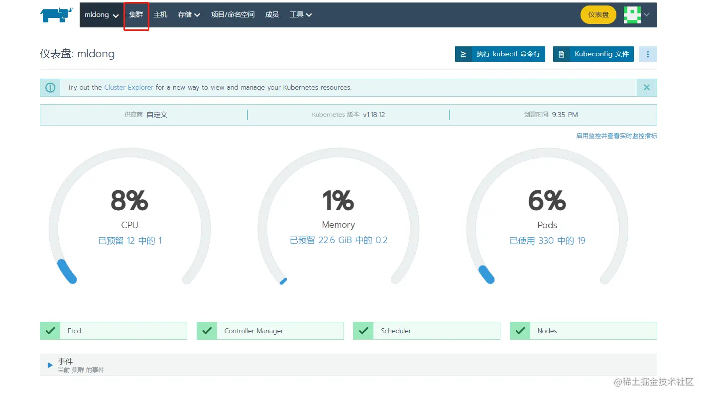Click 已预留 22.6 GiB 中的 0.2 text
This screenshot has width=705, height=398.
pyautogui.click(x=339, y=240)
